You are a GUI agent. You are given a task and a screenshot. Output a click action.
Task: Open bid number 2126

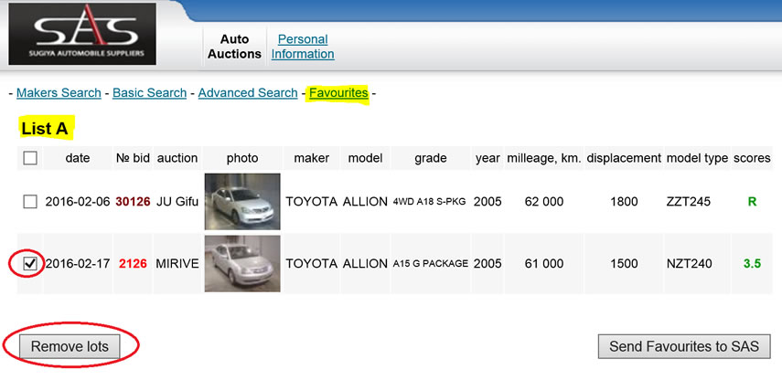tap(133, 263)
